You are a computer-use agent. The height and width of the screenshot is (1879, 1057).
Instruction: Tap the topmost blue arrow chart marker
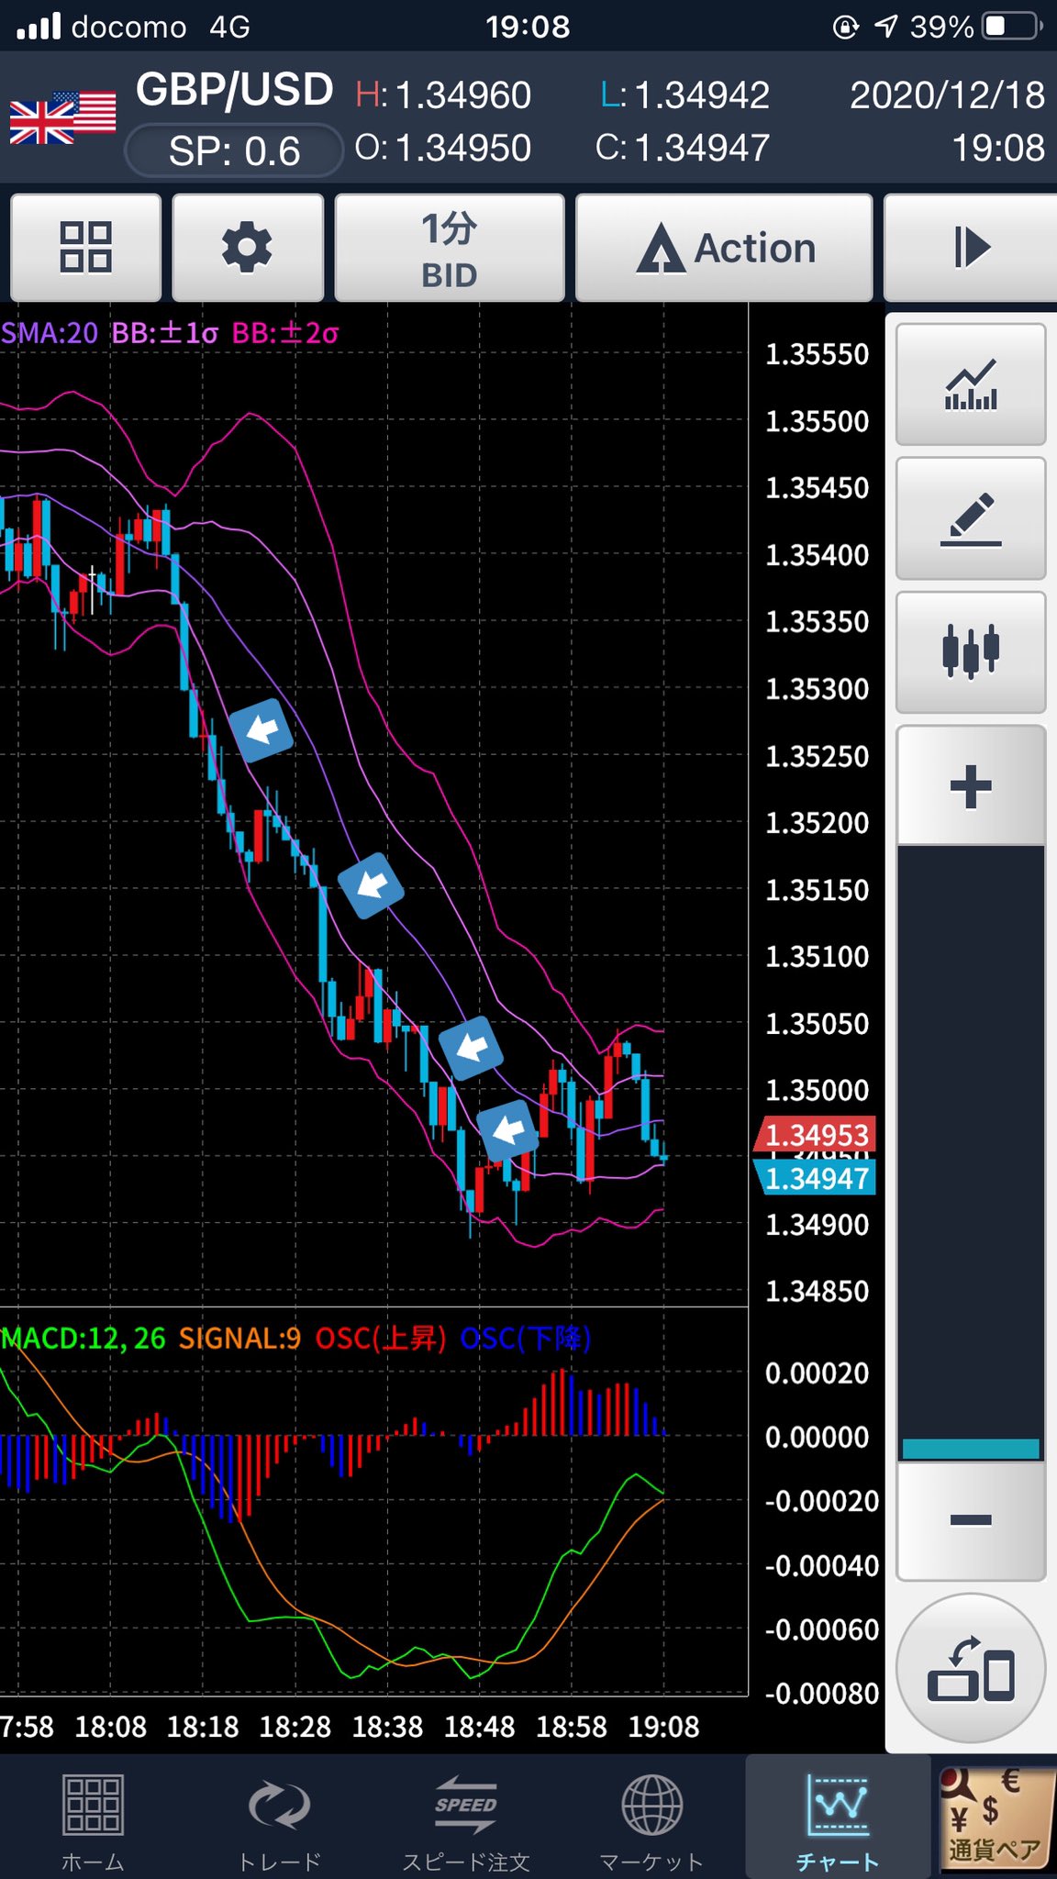point(261,730)
